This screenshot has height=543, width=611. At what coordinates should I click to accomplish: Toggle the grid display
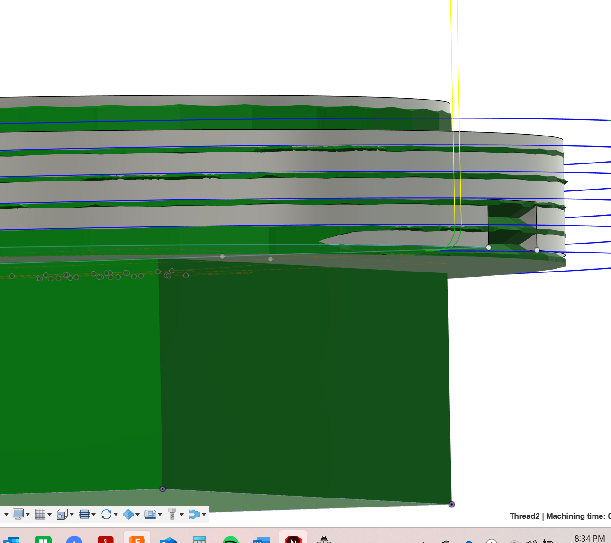[x=41, y=513]
